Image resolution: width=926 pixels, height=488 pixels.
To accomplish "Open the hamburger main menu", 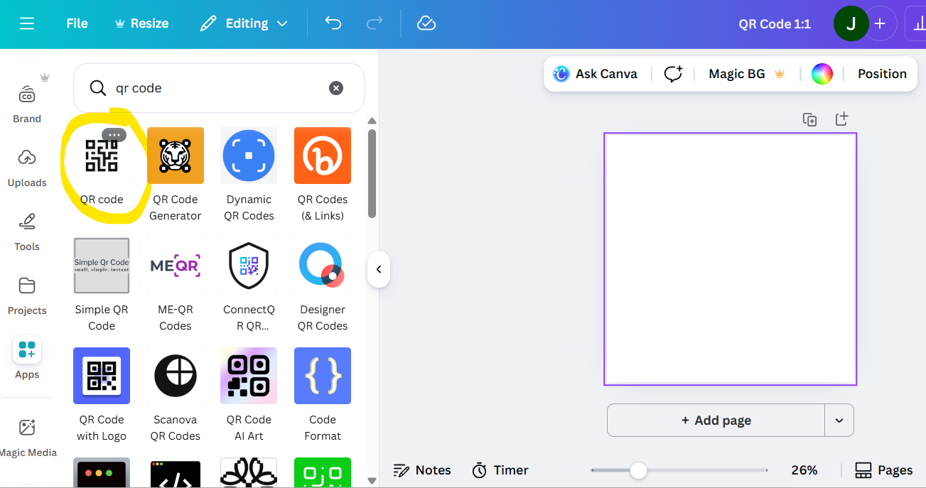I will [27, 23].
